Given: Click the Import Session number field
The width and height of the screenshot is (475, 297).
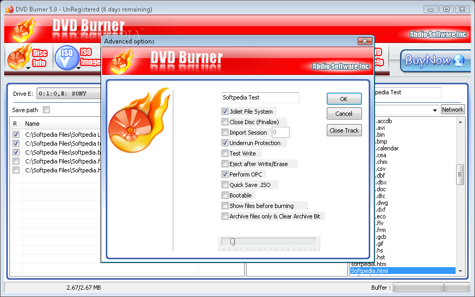Looking at the screenshot, I should point(281,133).
